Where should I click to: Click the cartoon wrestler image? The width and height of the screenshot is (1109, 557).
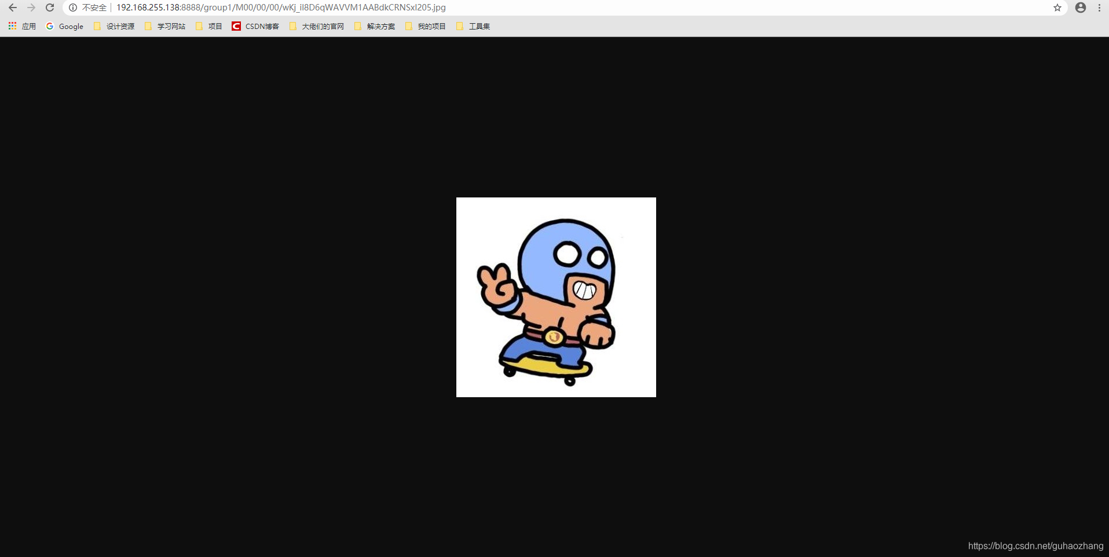(556, 297)
